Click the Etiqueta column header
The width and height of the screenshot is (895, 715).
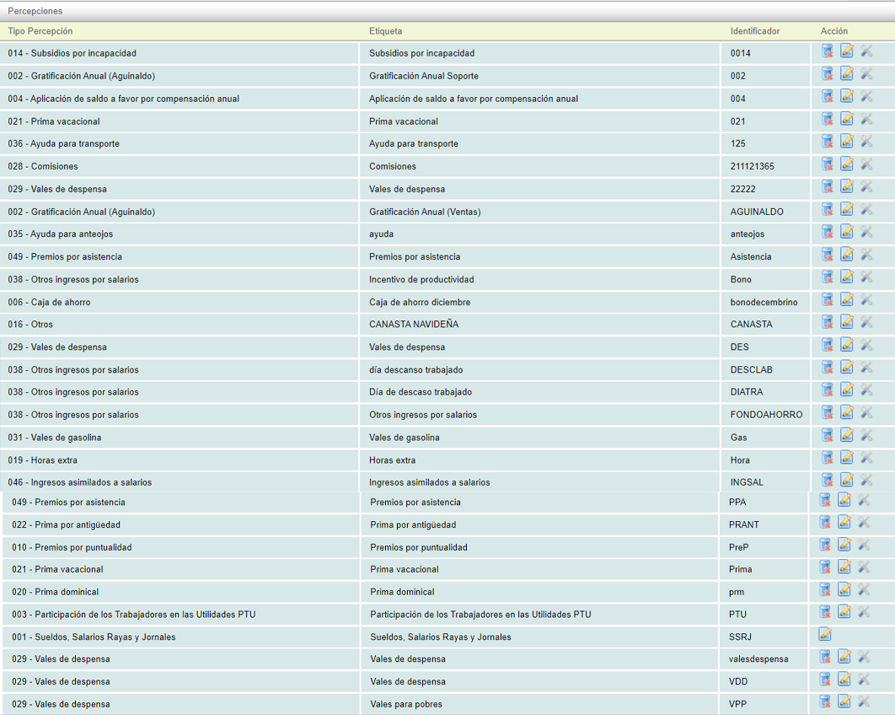385,31
